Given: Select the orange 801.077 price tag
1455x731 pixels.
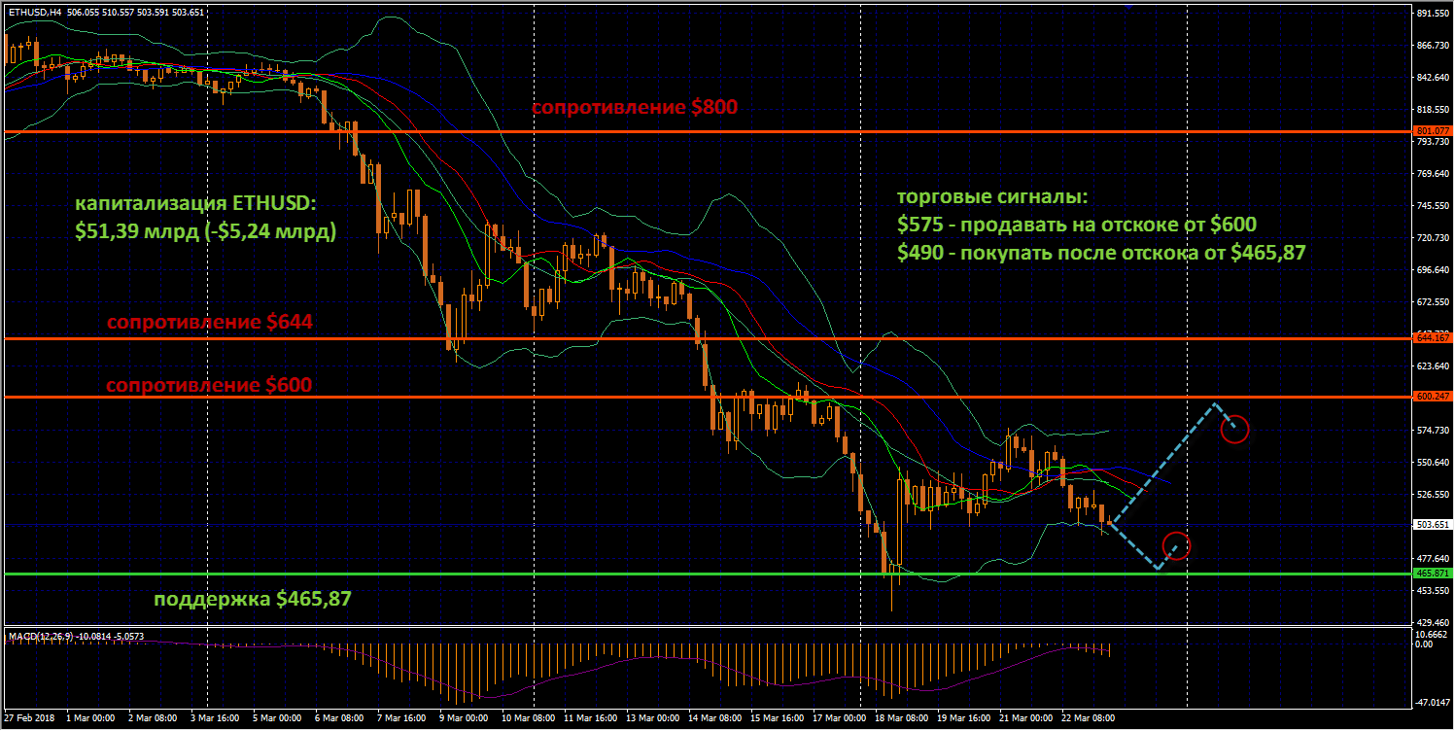Looking at the screenshot, I should point(1433,131).
